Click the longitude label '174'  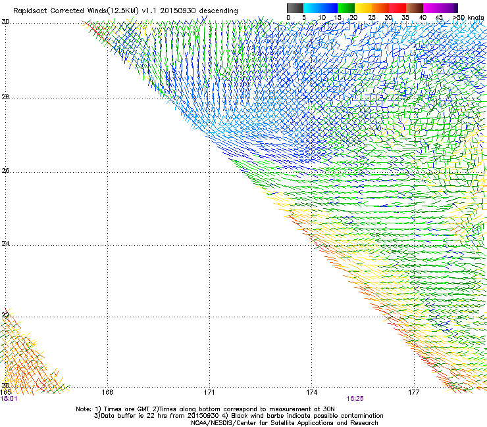(x=311, y=392)
